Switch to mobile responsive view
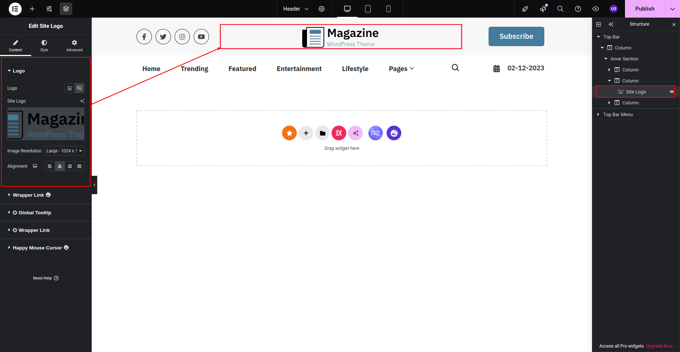Image resolution: width=680 pixels, height=352 pixels. click(388, 9)
